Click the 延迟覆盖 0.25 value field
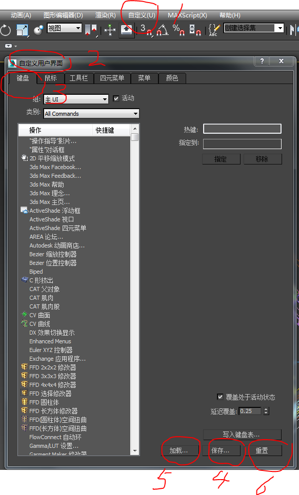299x495 pixels. [250, 411]
